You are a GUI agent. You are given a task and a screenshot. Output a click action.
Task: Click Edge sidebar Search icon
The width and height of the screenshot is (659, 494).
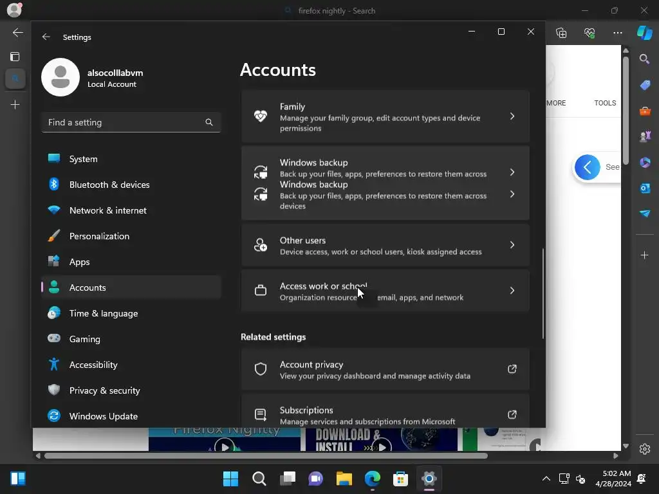click(644, 59)
